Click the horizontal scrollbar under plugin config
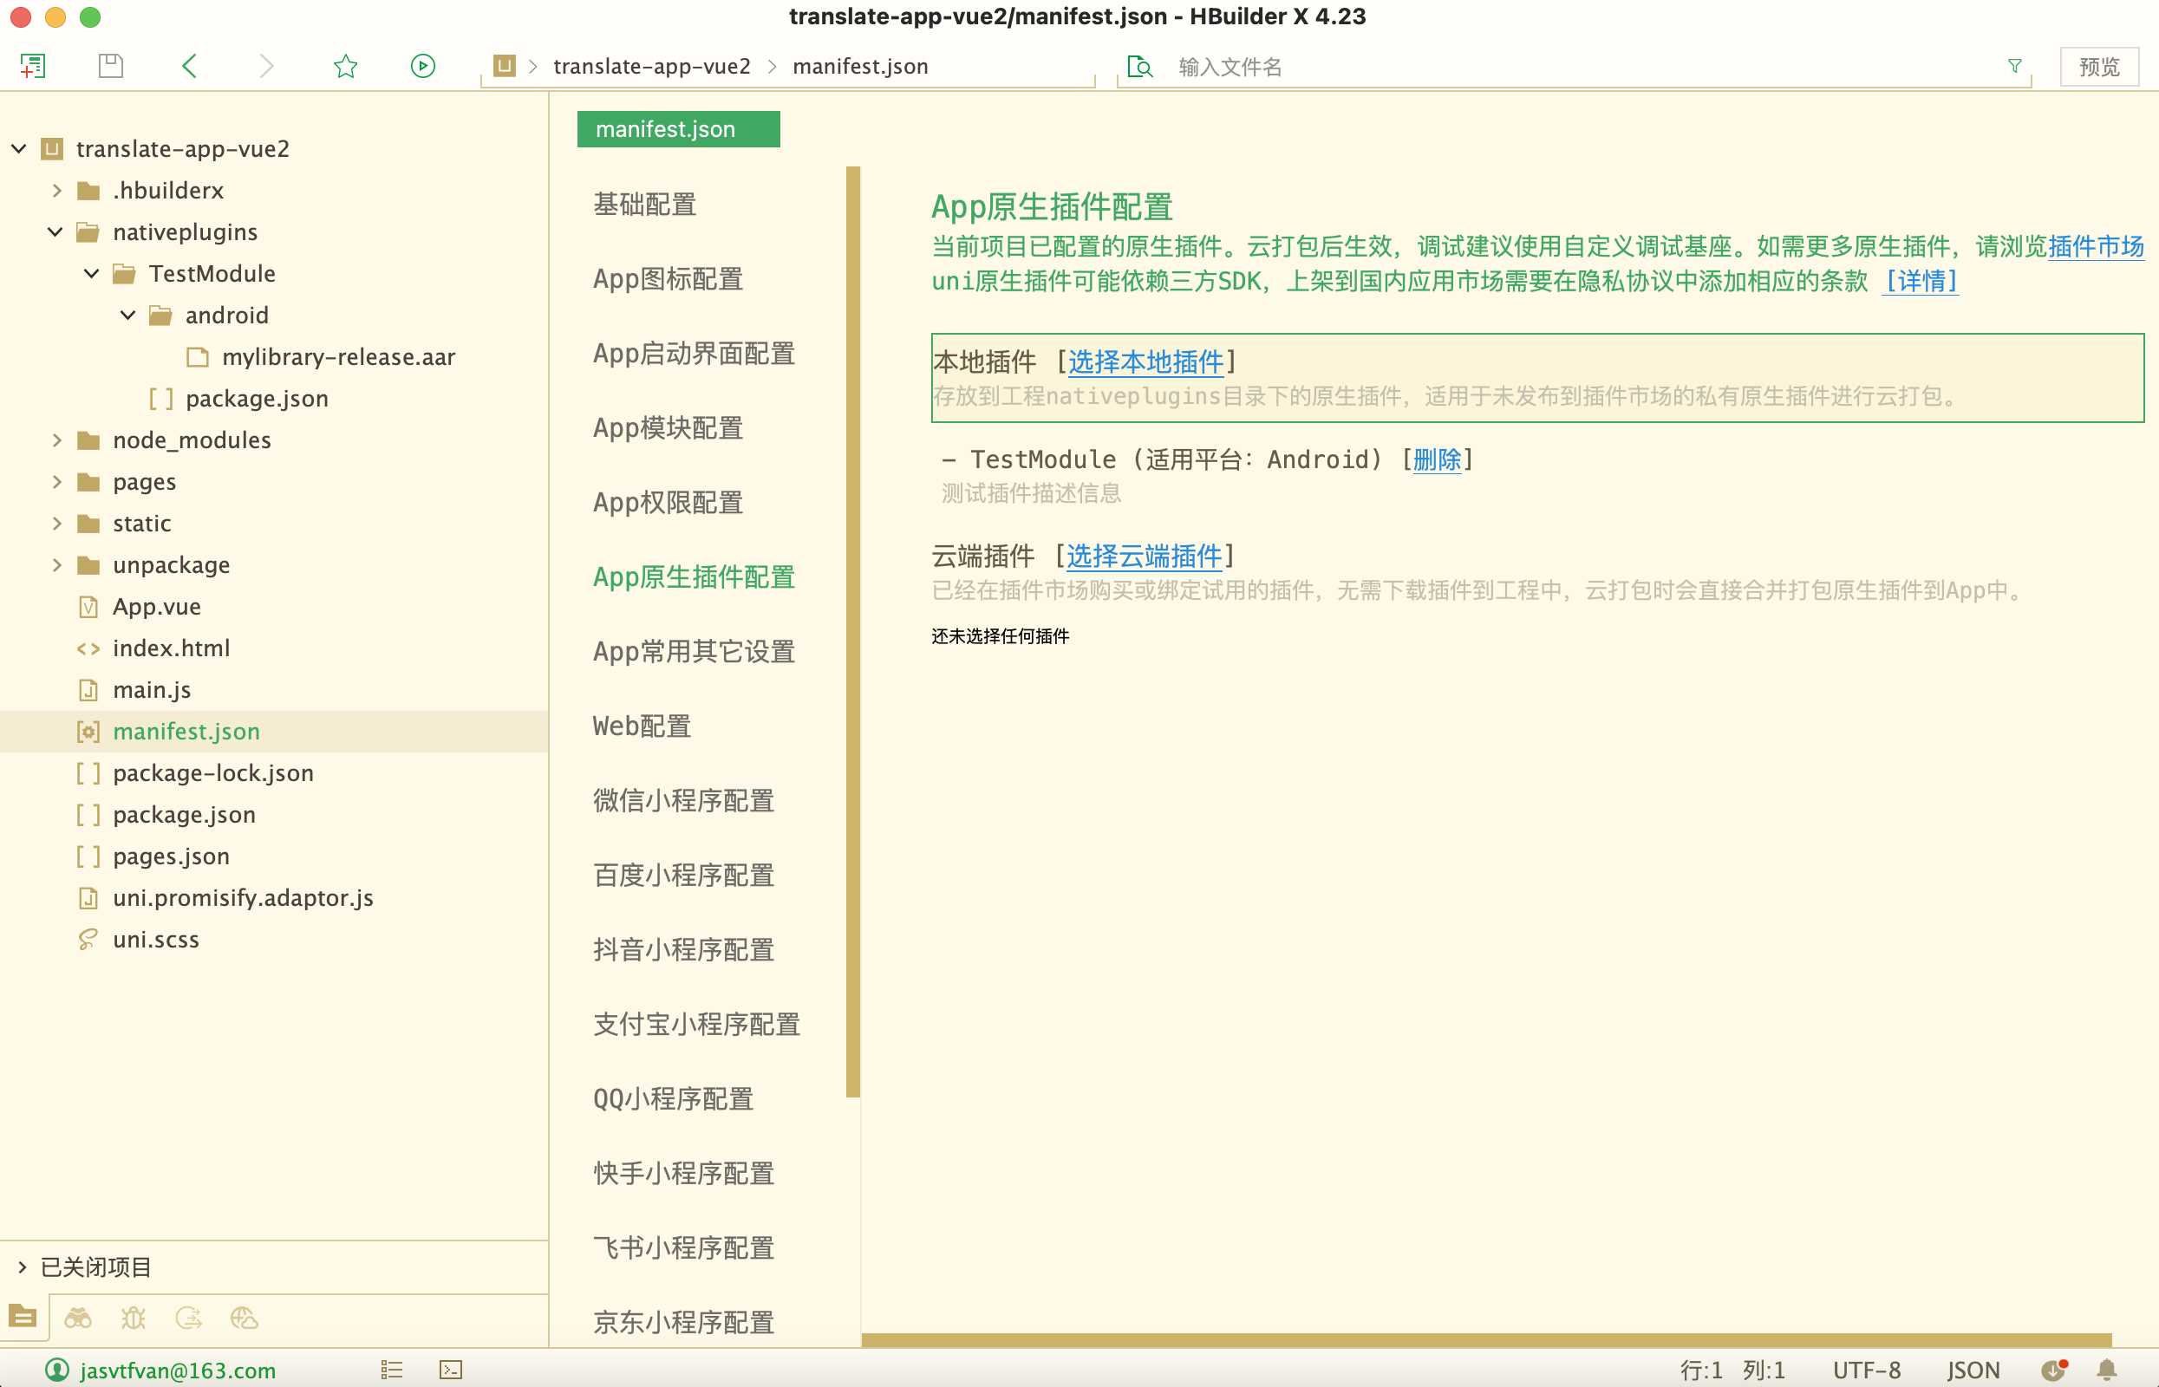 tap(1486, 1339)
